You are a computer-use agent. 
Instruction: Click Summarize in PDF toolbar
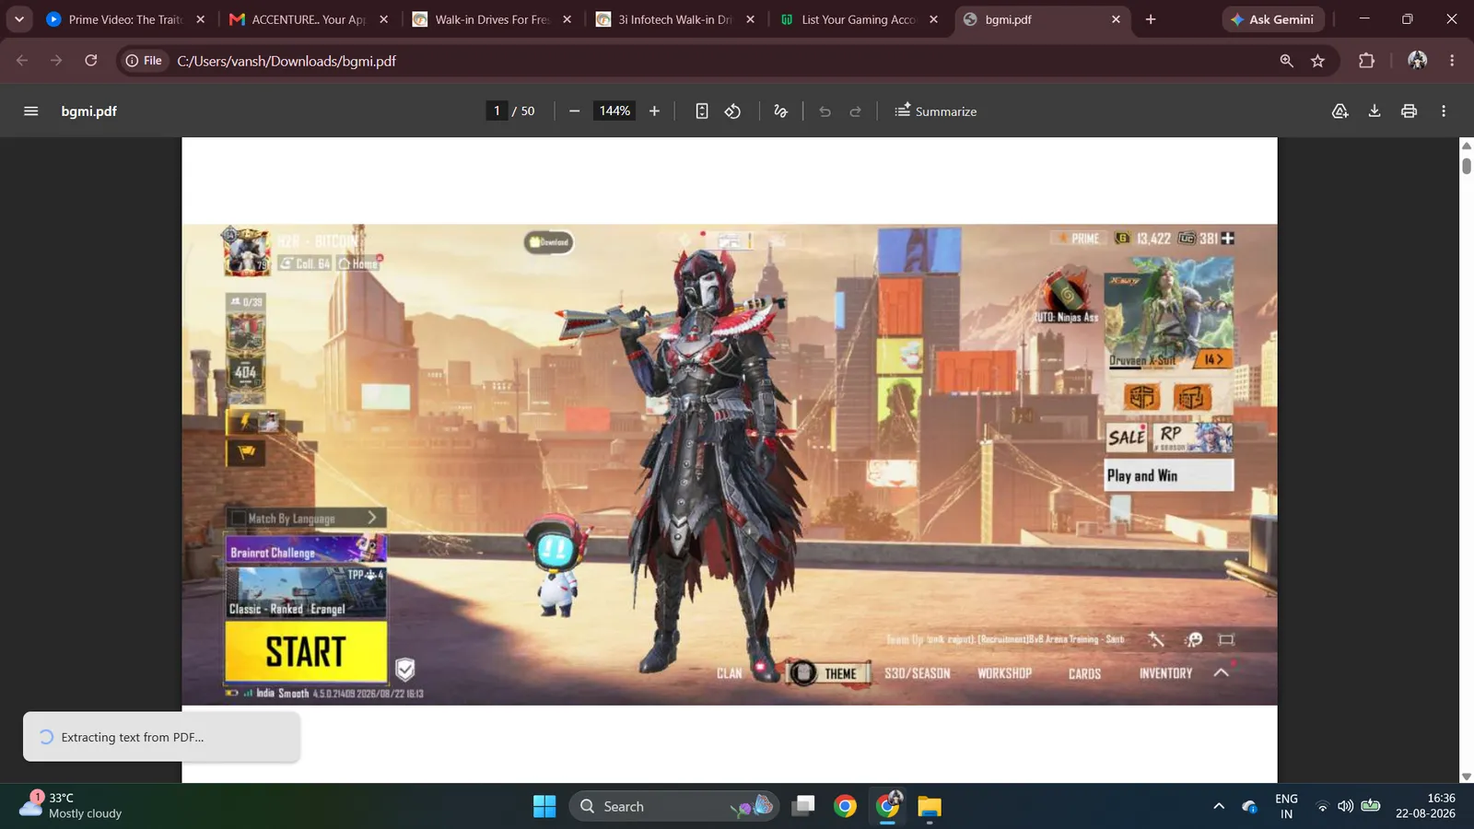tap(935, 111)
